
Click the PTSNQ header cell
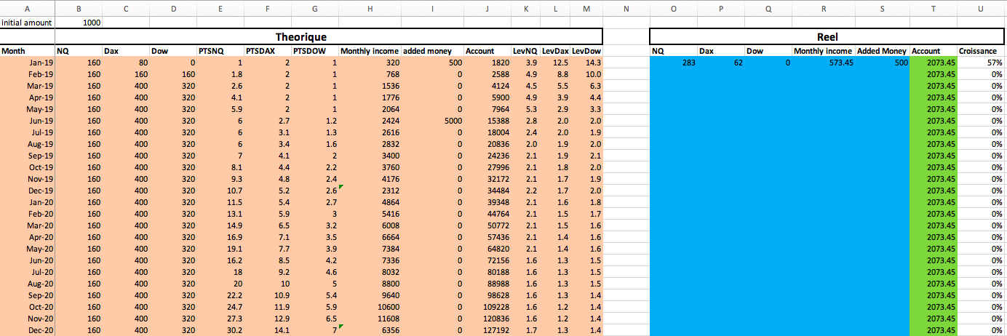(220, 51)
